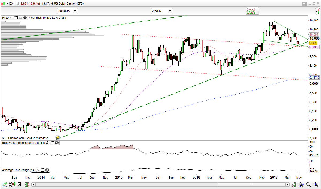This screenshot has height=189, width=321.
Task: Expand the Weekly timeframe dropdown
Action: click(170, 11)
